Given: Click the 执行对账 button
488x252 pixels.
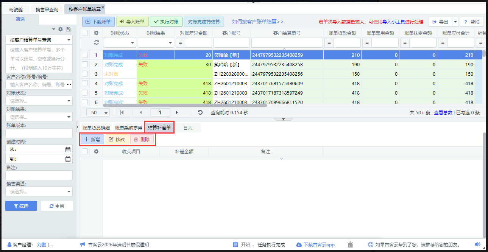Looking at the screenshot, I should 166,22.
